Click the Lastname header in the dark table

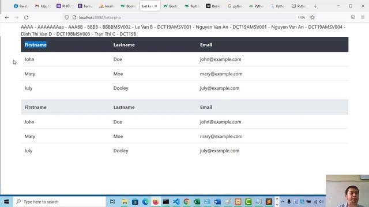tap(124, 45)
